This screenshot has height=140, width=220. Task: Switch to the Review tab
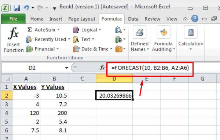point(153,19)
